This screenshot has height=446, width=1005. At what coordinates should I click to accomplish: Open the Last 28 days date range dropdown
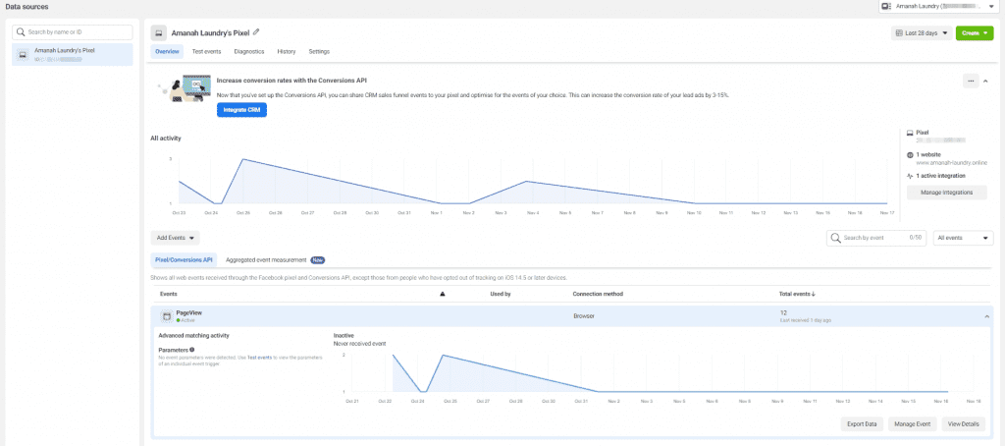point(922,33)
